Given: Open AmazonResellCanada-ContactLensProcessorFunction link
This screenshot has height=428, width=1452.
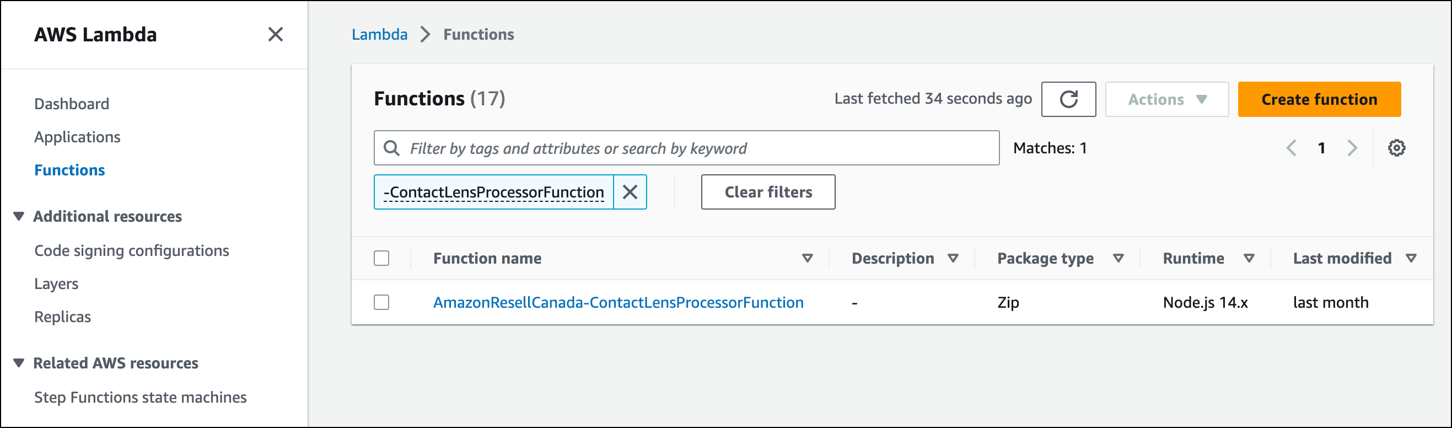Looking at the screenshot, I should coord(619,302).
